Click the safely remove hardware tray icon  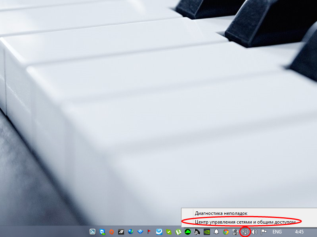click(x=235, y=232)
